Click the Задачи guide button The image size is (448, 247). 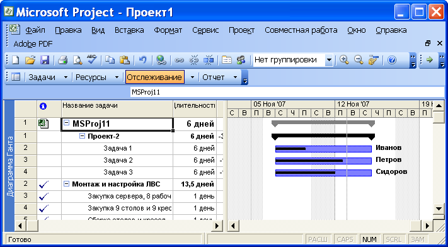tap(42, 78)
